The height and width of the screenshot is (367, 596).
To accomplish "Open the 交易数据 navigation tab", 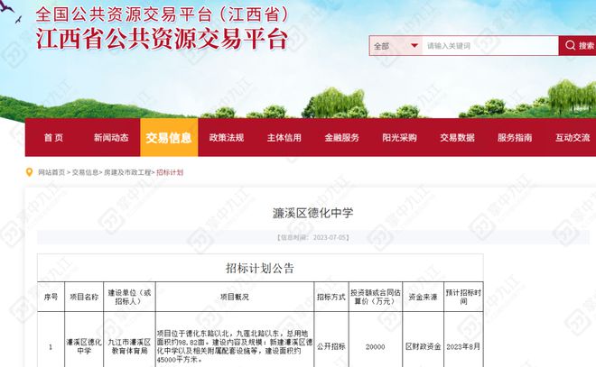I will tap(457, 137).
